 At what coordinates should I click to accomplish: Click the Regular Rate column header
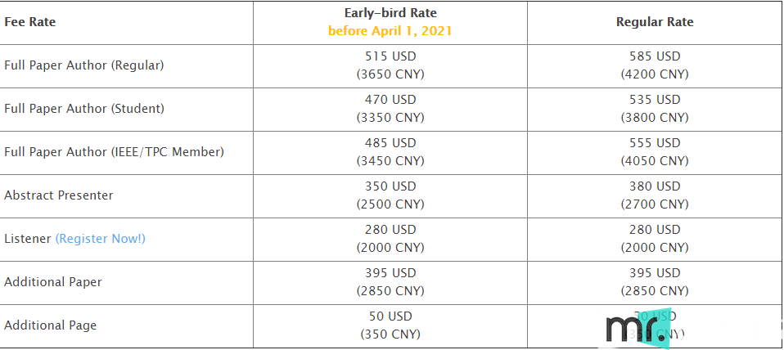655,22
